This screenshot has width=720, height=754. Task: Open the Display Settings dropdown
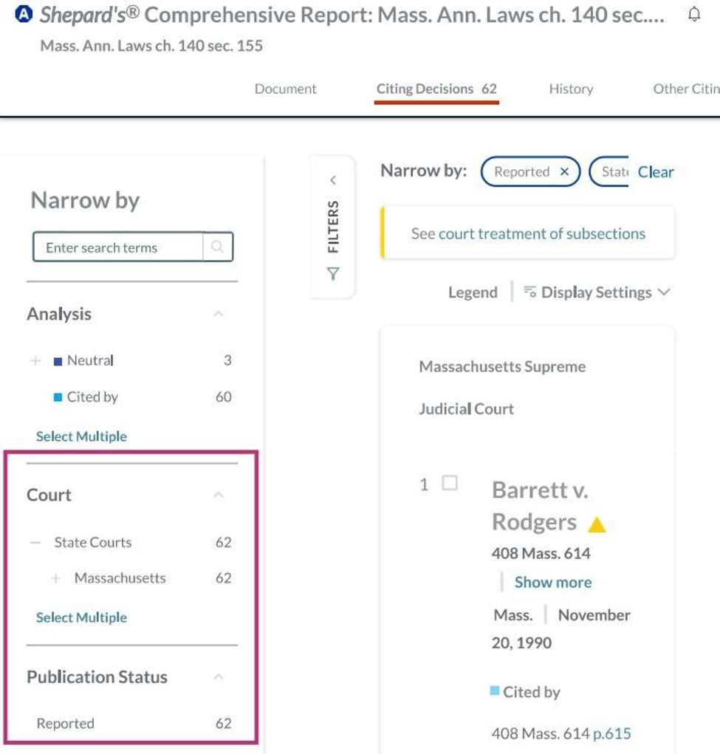597,292
